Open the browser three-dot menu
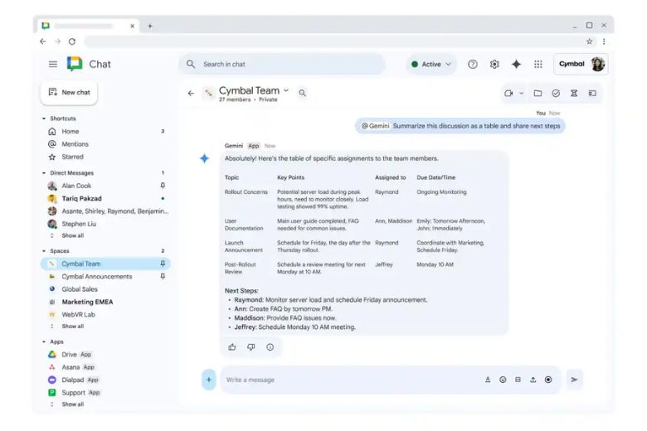 (604, 41)
